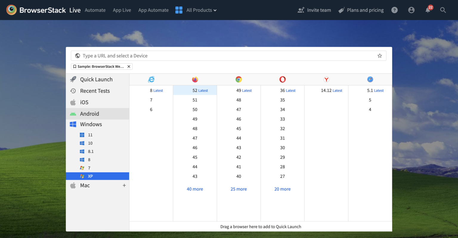
Task: Switch to the App Live product tab
Action: (122, 10)
